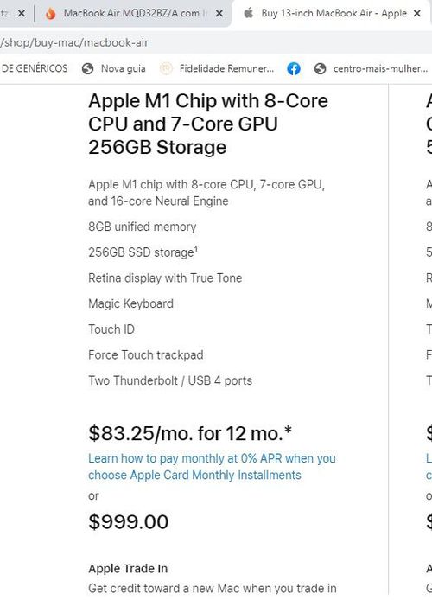Click the Apple M1 Chip heading

tap(208, 124)
